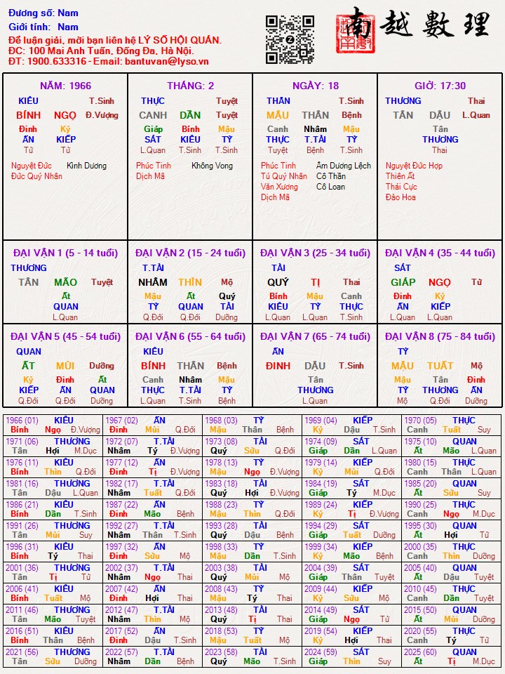
Task: Click 'Đào Hoa' star label
Action: (x=400, y=197)
